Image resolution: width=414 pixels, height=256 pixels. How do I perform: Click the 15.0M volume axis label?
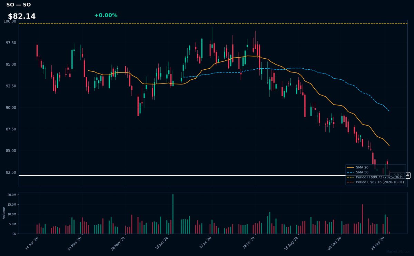pyautogui.click(x=12, y=205)
